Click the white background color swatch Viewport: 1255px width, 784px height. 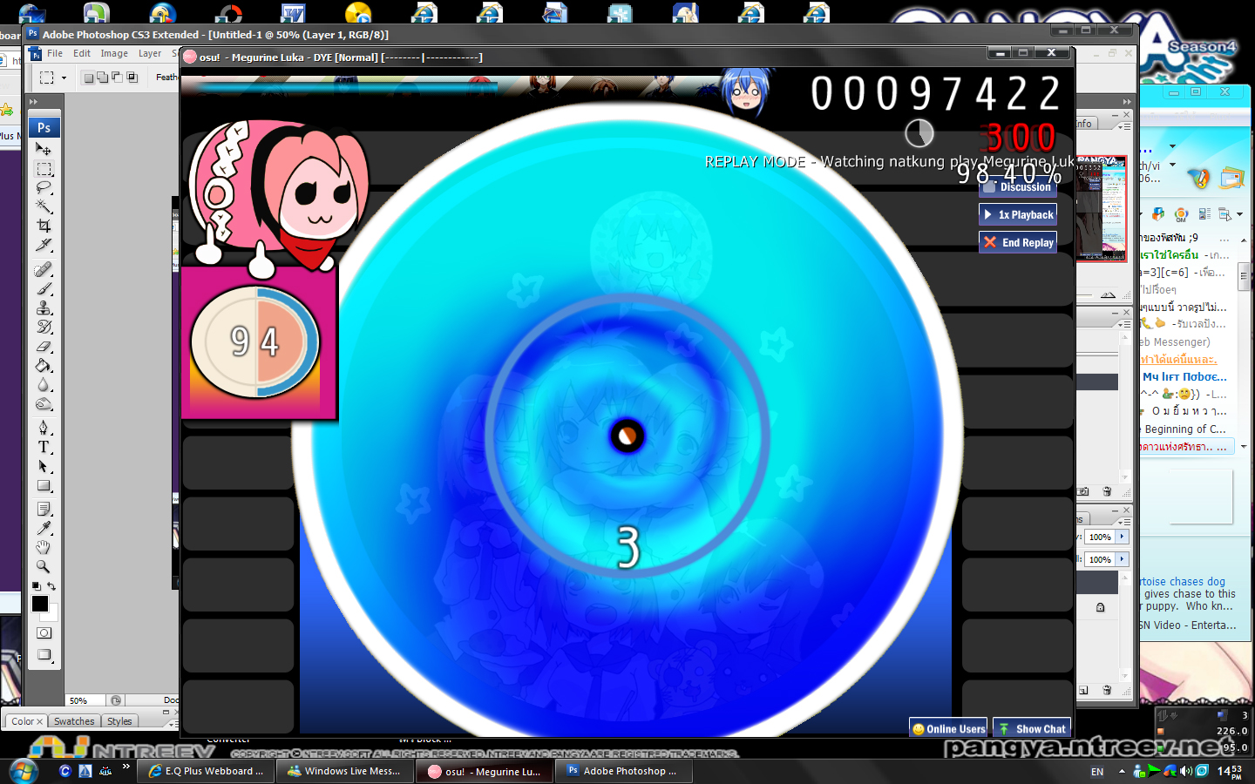click(x=52, y=614)
